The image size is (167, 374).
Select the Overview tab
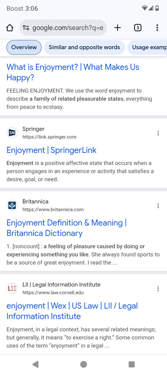click(24, 47)
